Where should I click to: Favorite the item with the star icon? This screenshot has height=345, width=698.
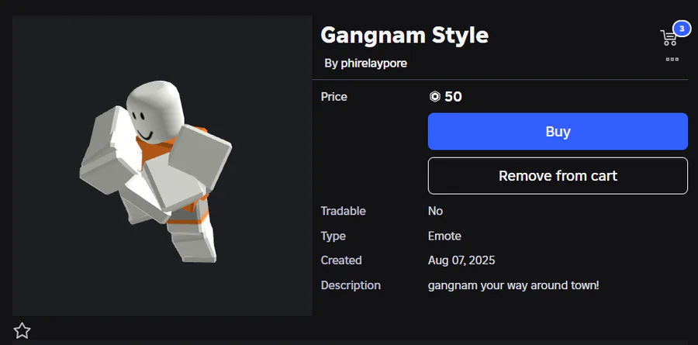coord(22,330)
